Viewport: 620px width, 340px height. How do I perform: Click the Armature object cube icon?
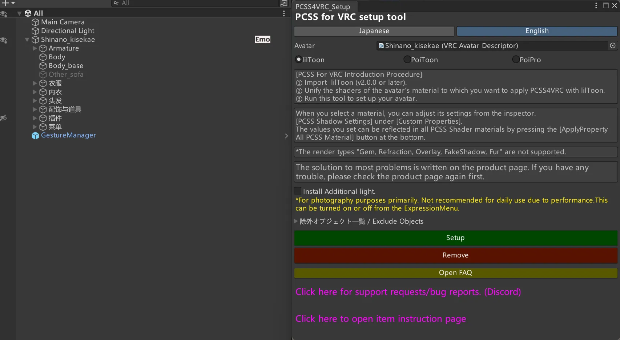(x=43, y=48)
